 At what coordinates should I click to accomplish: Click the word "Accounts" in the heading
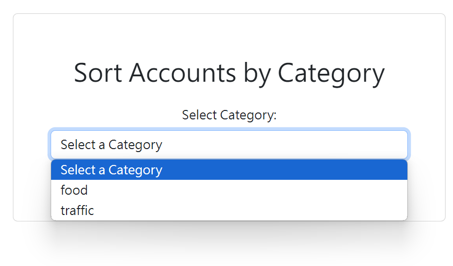tap(183, 73)
